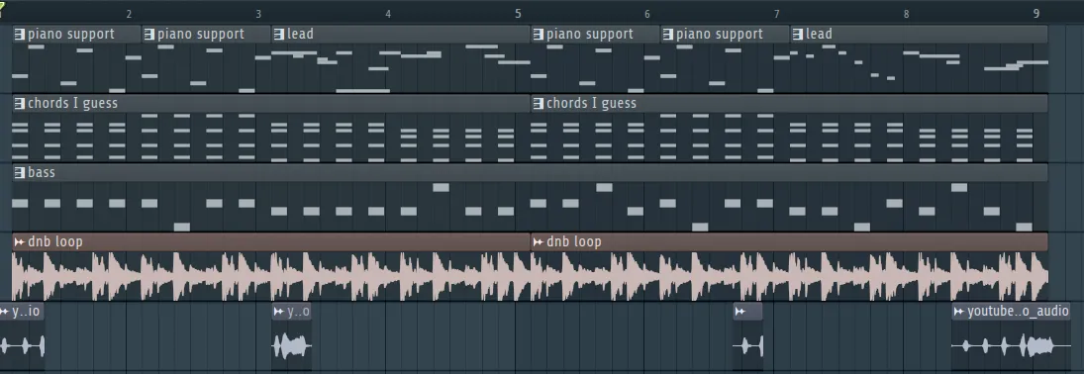Click the pattern icon on the bass clip
Viewport: 1084px width, 374px height.
(20, 172)
